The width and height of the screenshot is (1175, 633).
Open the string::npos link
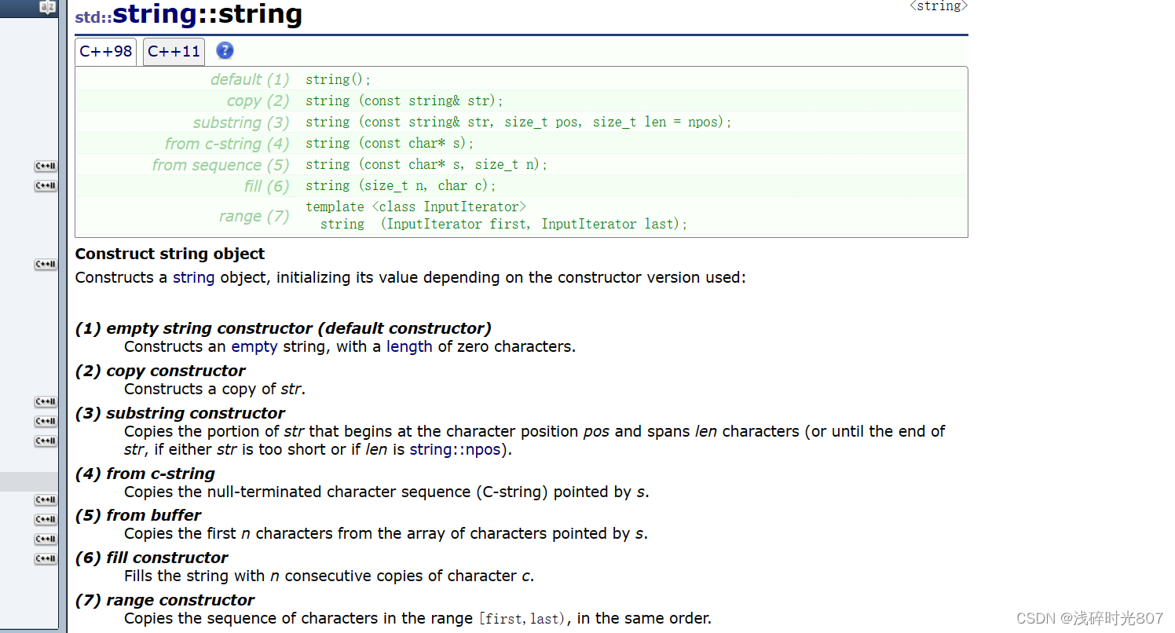pos(455,450)
